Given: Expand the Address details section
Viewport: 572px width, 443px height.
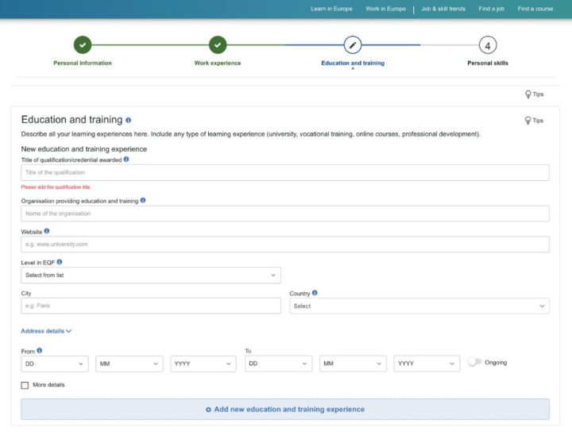Looking at the screenshot, I should 46,331.
